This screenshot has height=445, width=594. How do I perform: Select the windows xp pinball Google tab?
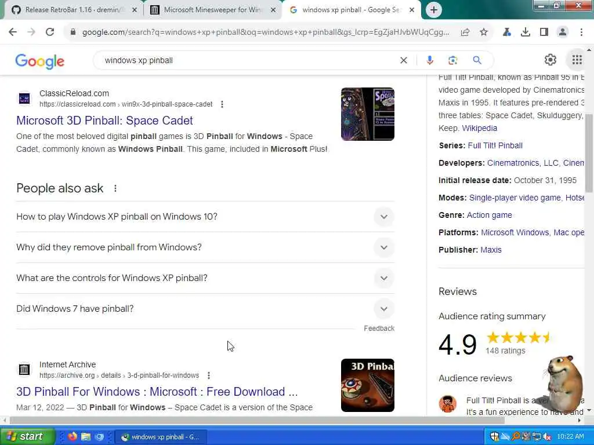pyautogui.click(x=350, y=10)
